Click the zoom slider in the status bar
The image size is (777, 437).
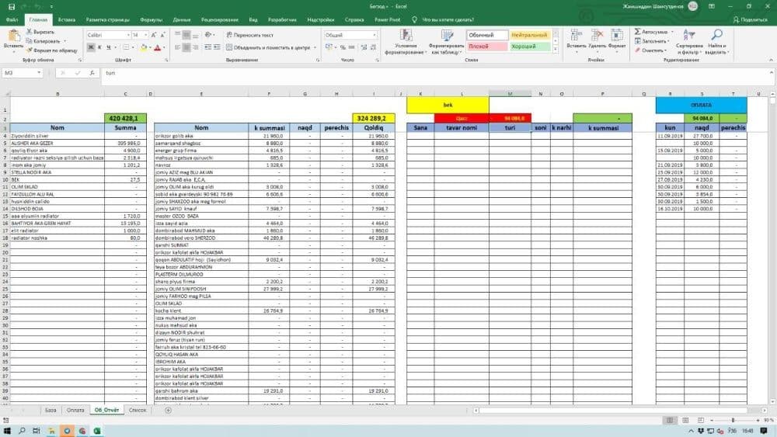733,420
